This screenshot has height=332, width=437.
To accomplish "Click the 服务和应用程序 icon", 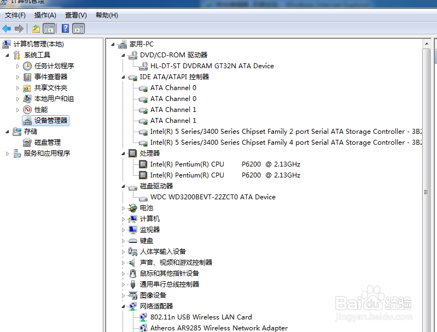I will pos(17,153).
